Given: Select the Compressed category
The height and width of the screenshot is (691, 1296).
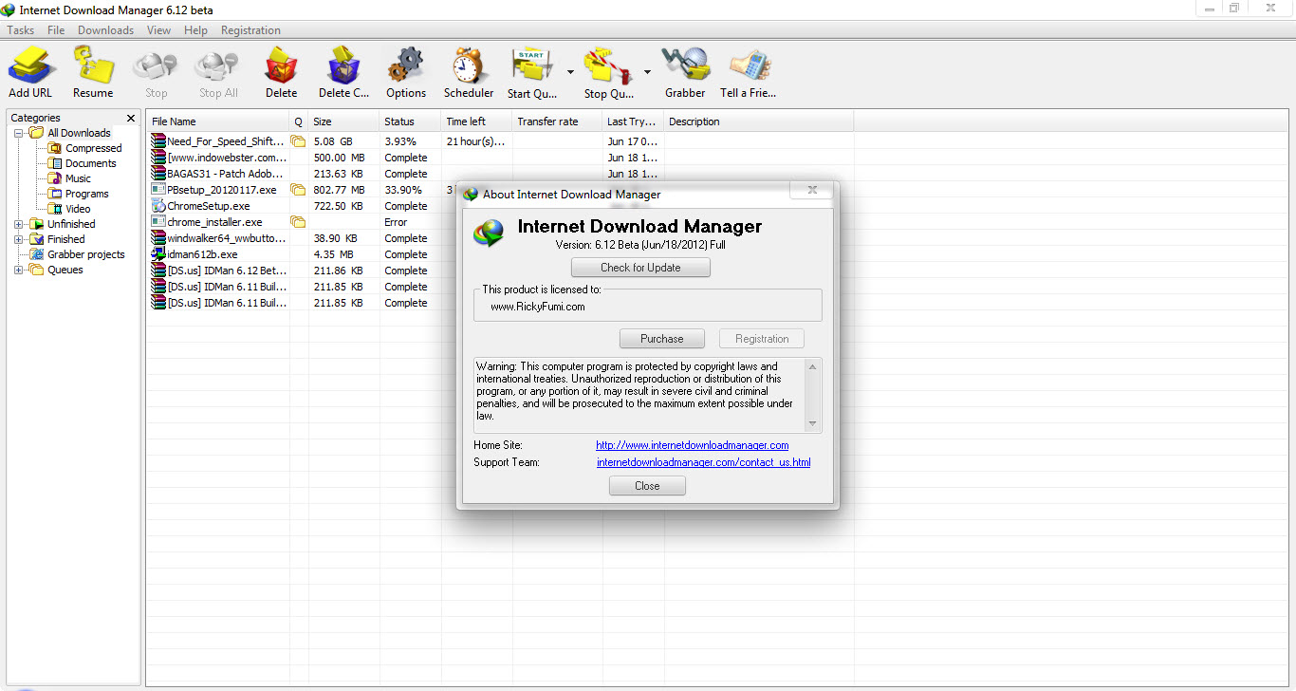Looking at the screenshot, I should (x=93, y=148).
